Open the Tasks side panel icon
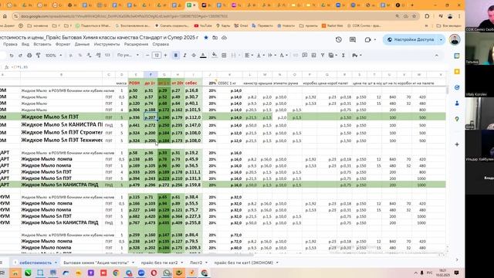 [x=457, y=87]
